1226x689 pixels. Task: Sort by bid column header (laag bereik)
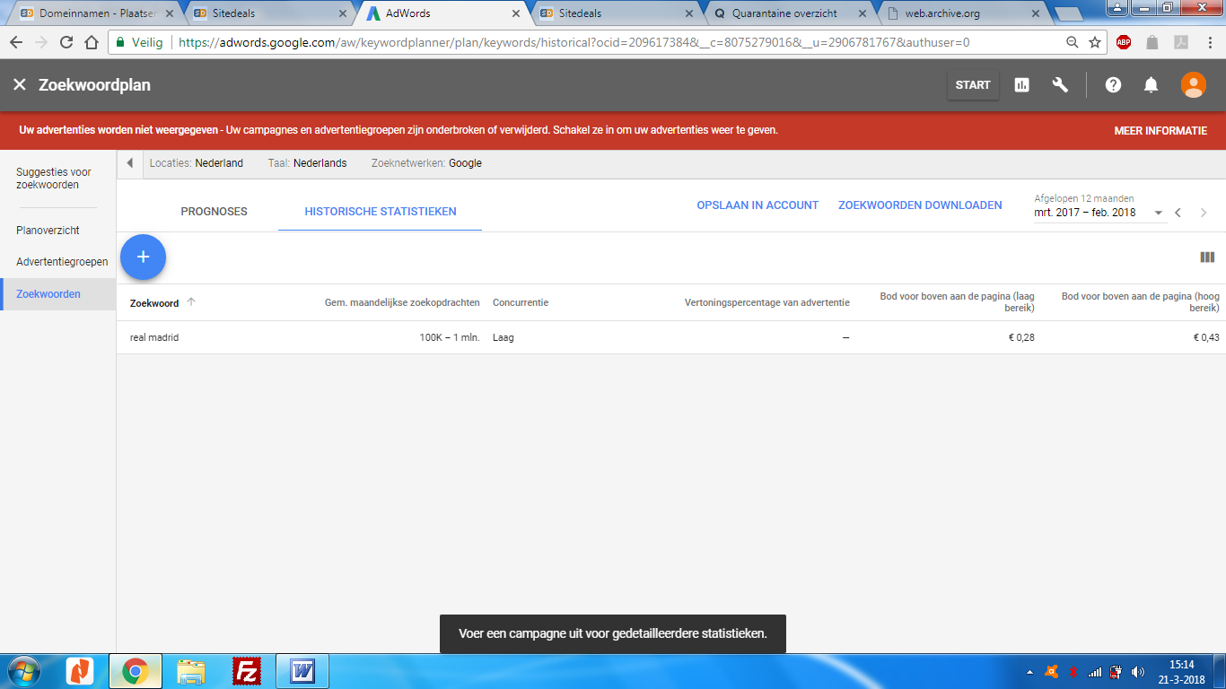[958, 302]
